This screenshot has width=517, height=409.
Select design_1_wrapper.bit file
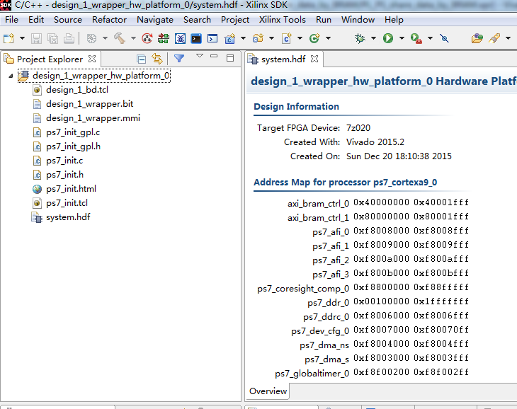tap(89, 104)
